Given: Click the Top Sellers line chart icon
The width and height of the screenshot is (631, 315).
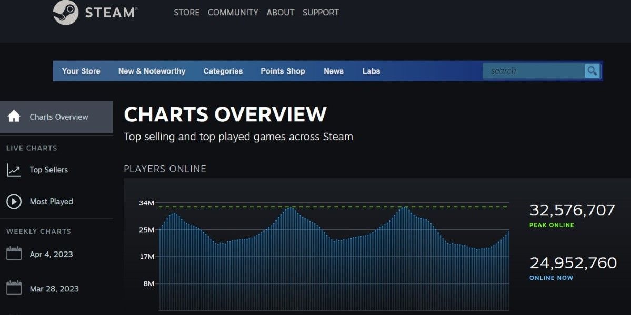Looking at the screenshot, I should click(x=14, y=170).
